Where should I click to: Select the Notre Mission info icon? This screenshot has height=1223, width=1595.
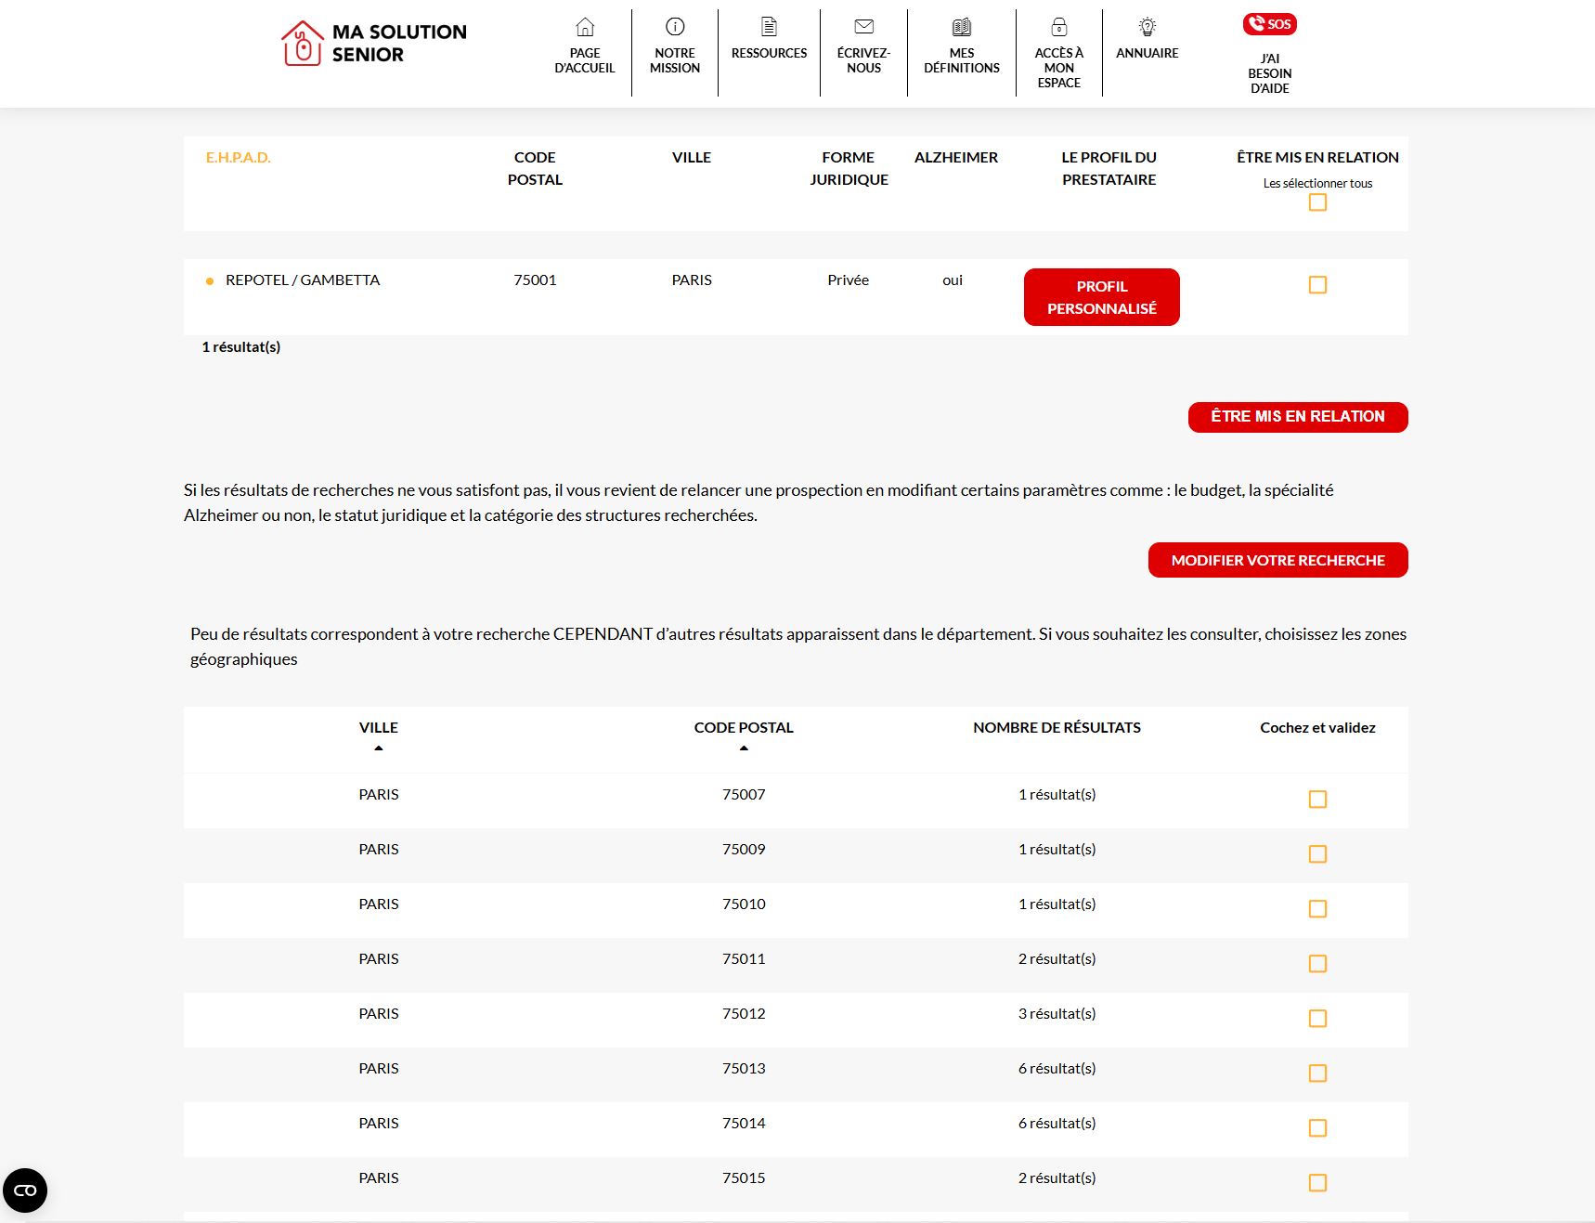[x=674, y=26]
